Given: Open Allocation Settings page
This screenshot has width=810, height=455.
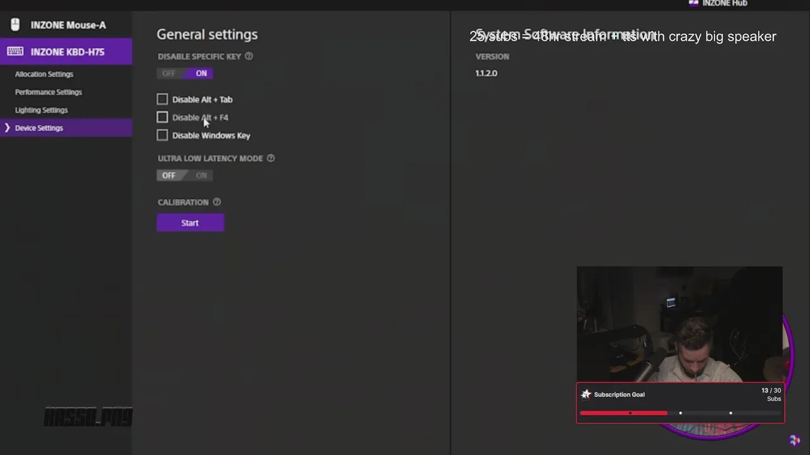Looking at the screenshot, I should [x=44, y=74].
